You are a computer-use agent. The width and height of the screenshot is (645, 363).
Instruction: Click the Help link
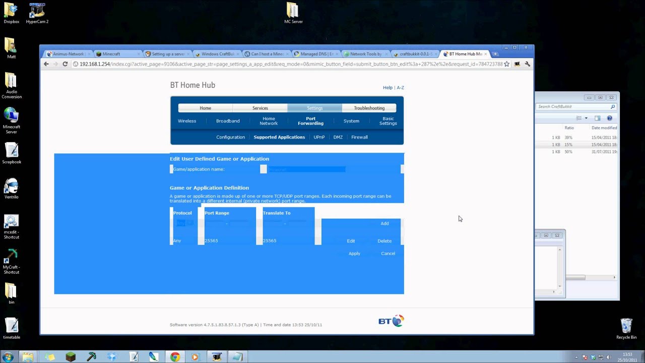pyautogui.click(x=388, y=88)
